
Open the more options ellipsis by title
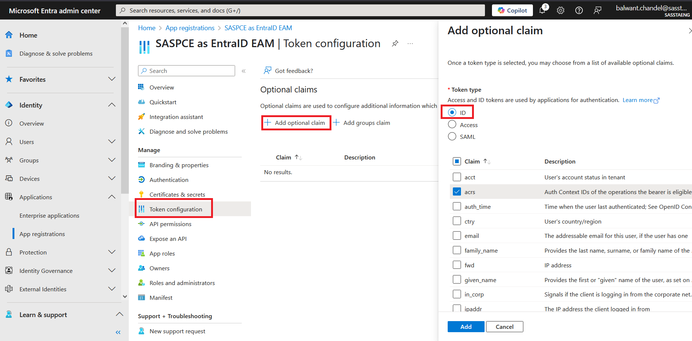click(410, 43)
